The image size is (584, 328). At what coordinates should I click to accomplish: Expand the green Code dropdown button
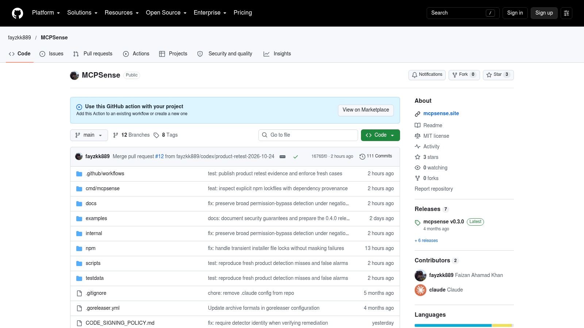click(380, 135)
